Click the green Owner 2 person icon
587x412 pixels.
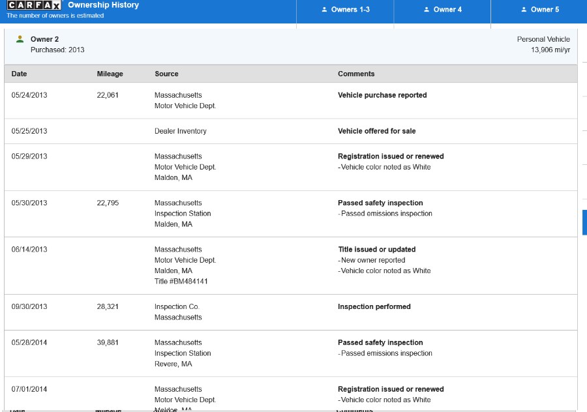[x=20, y=39]
